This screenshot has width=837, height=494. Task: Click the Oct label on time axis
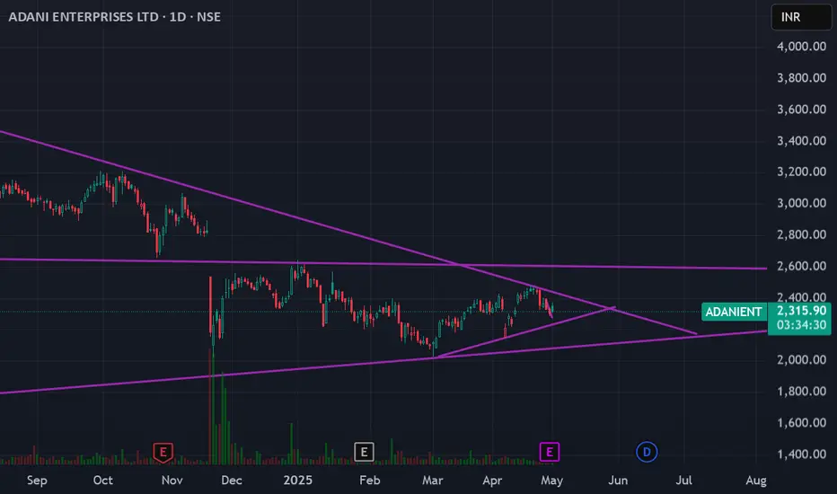tap(103, 481)
